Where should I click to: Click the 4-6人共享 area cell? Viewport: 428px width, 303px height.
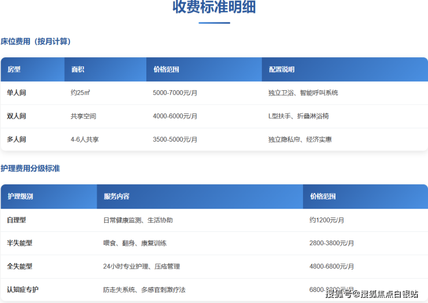click(84, 139)
